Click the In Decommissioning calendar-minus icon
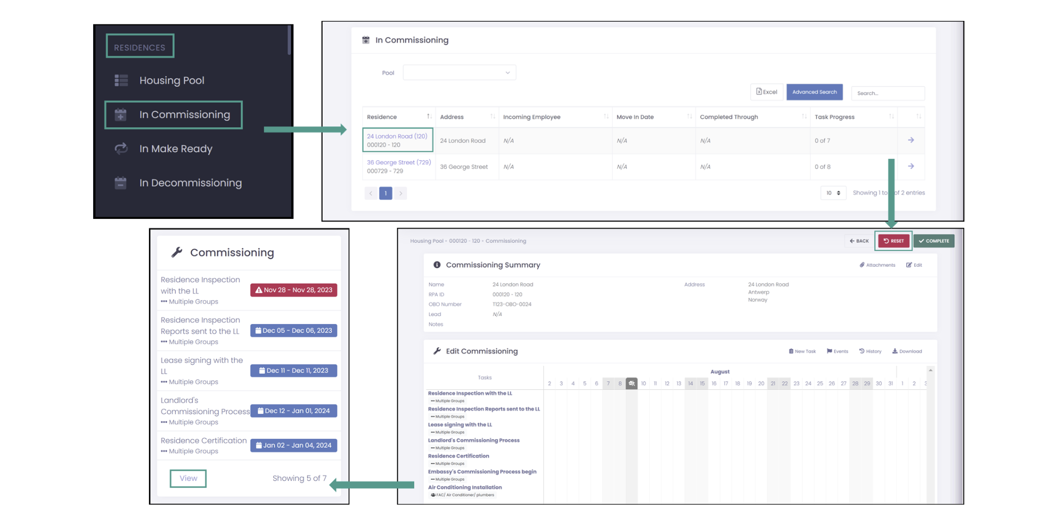 point(120,183)
